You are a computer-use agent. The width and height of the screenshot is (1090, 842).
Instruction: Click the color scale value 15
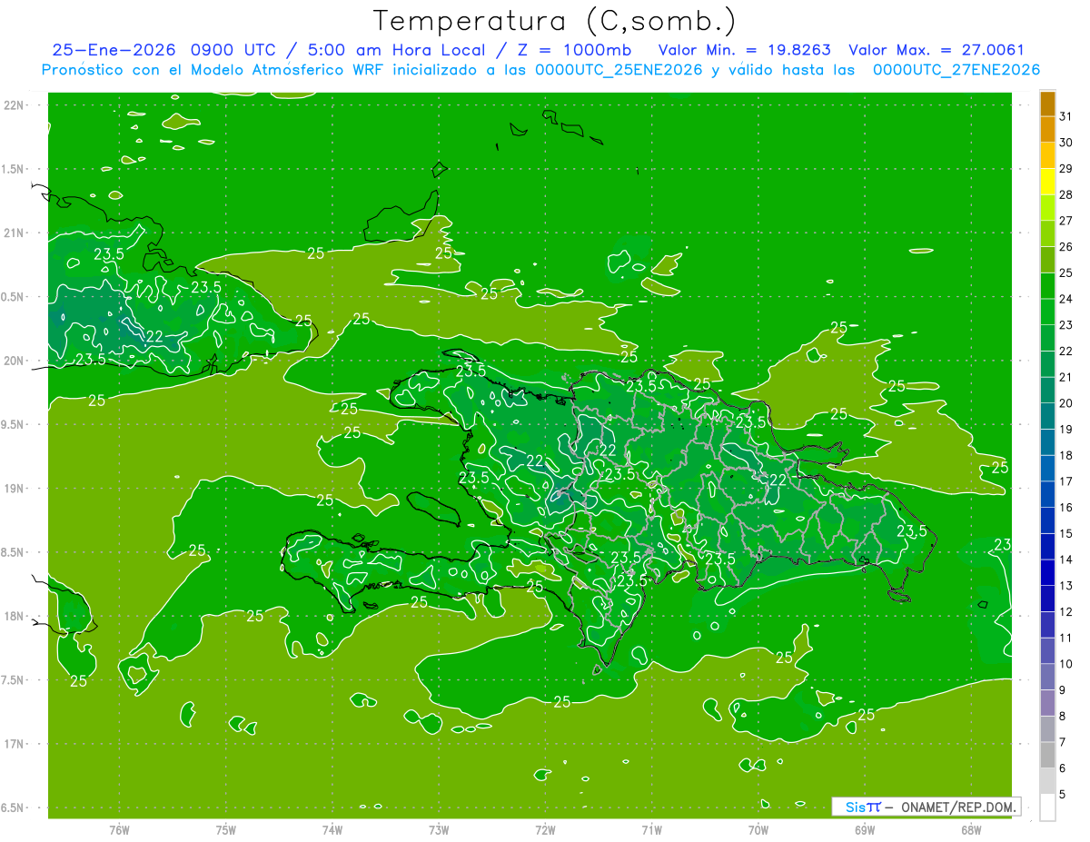1066,534
